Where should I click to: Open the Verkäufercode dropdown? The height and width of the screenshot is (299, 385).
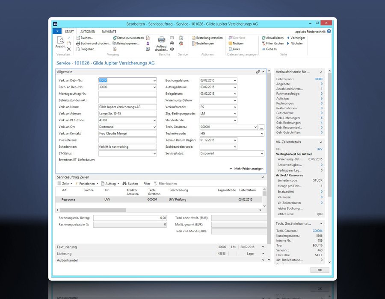235,107
